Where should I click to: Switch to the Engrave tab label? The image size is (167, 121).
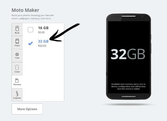17,98
